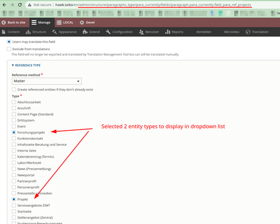This screenshot has height=224, width=280.
Task: Check the Stellenangebot (Zentral) type
Action: click(14, 217)
